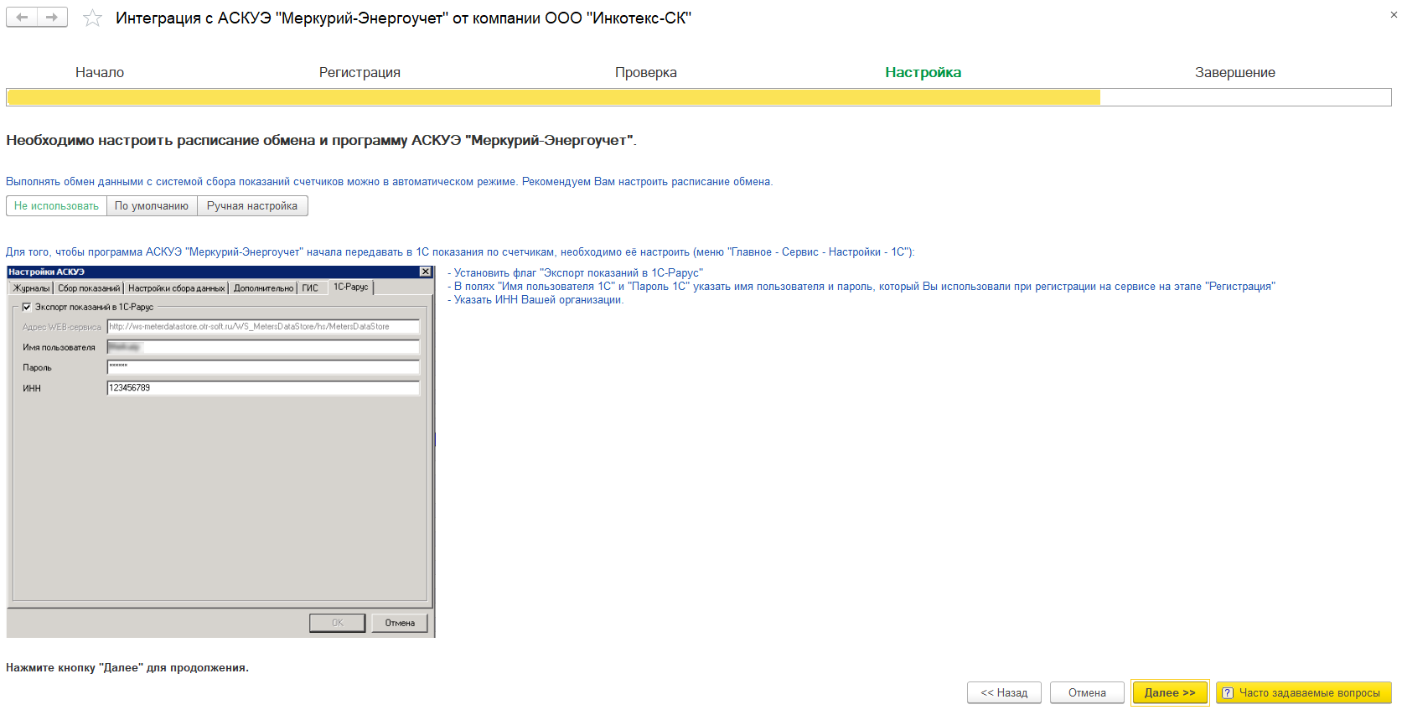The height and width of the screenshot is (715, 1402).
Task: Select the 'По умолчанию' schedule option
Action: (x=152, y=205)
